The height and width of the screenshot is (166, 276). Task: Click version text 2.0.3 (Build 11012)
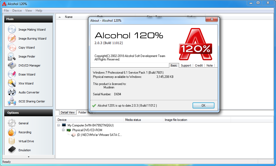coord(109,43)
